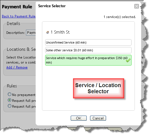Select Some other service $0.01 row
Screen dimensions: 150x134
[88, 50]
